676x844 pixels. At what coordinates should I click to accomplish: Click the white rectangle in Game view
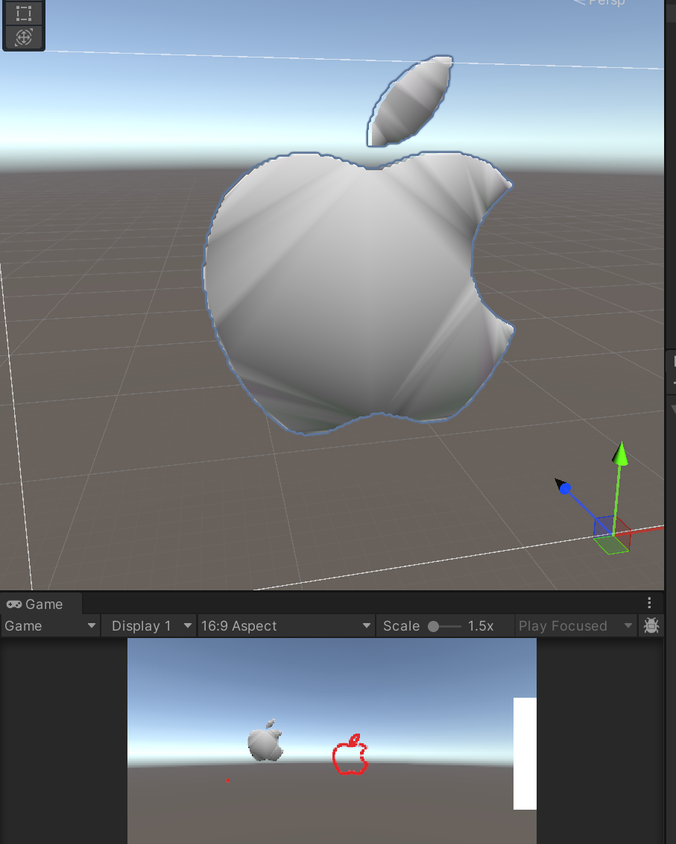coord(525,753)
